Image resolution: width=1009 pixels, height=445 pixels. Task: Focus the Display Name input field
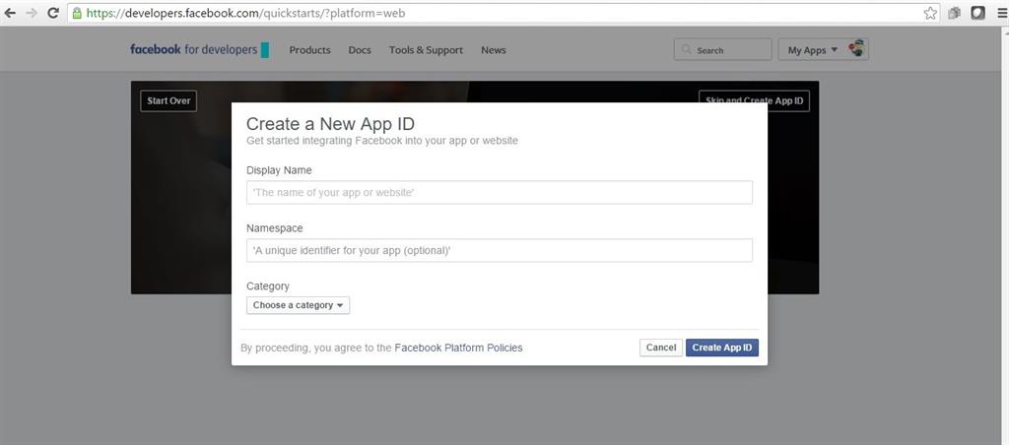(x=500, y=192)
